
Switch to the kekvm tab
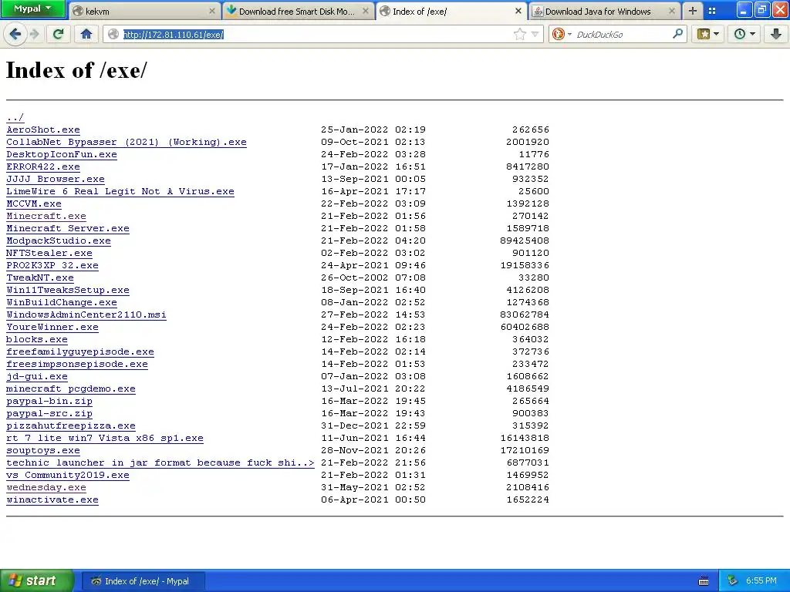pyautogui.click(x=143, y=11)
